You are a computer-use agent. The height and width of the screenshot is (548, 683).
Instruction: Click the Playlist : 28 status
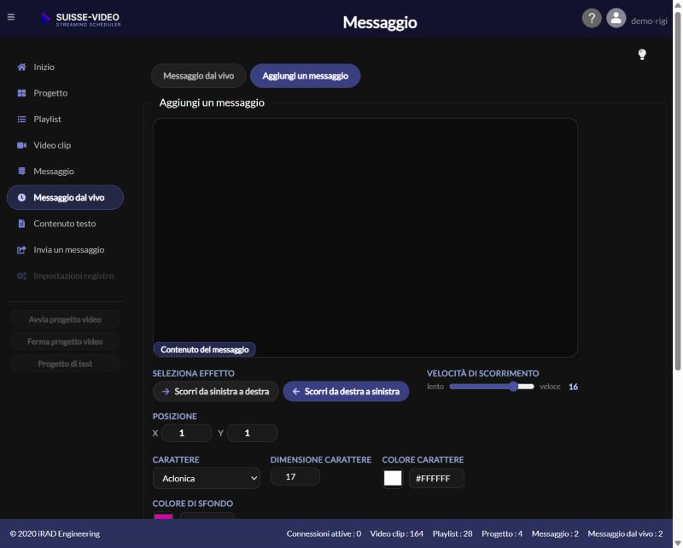452,533
